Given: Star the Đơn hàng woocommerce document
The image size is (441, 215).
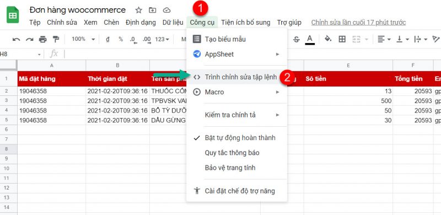Looking at the screenshot, I should click(138, 10).
